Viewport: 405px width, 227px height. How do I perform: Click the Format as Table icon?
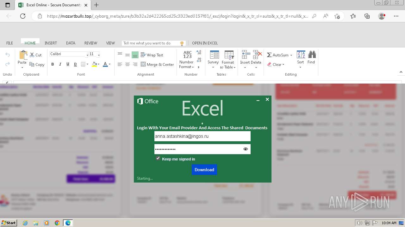pos(229,55)
